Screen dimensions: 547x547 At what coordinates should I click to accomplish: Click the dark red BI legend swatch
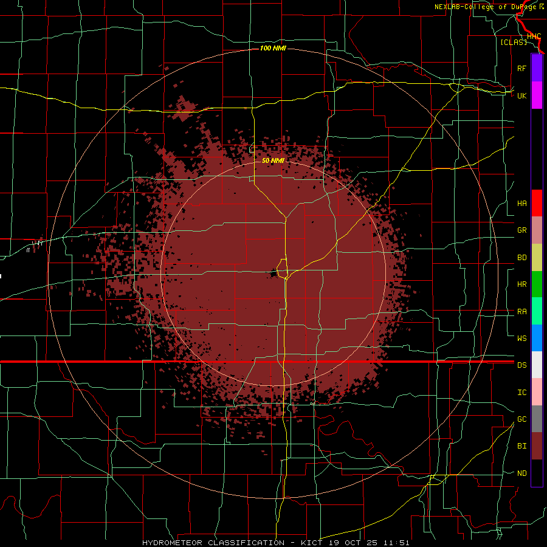537,446
